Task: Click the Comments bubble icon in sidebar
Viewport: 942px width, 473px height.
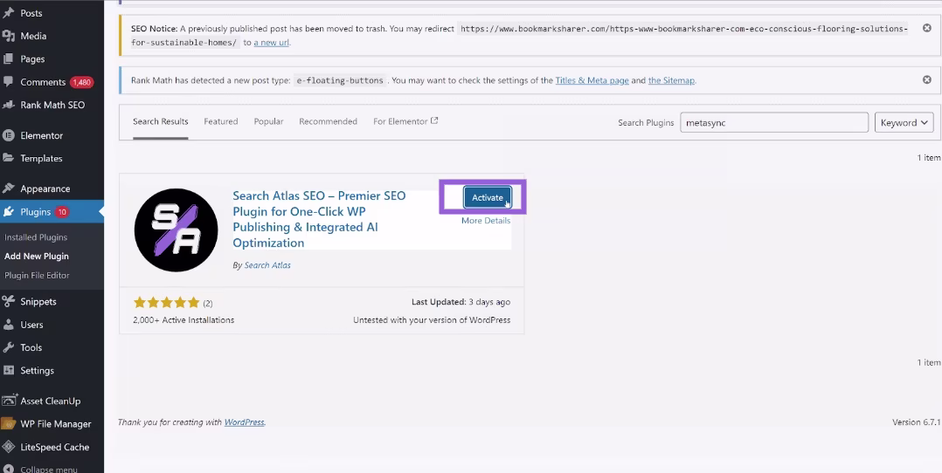Action: (9, 82)
